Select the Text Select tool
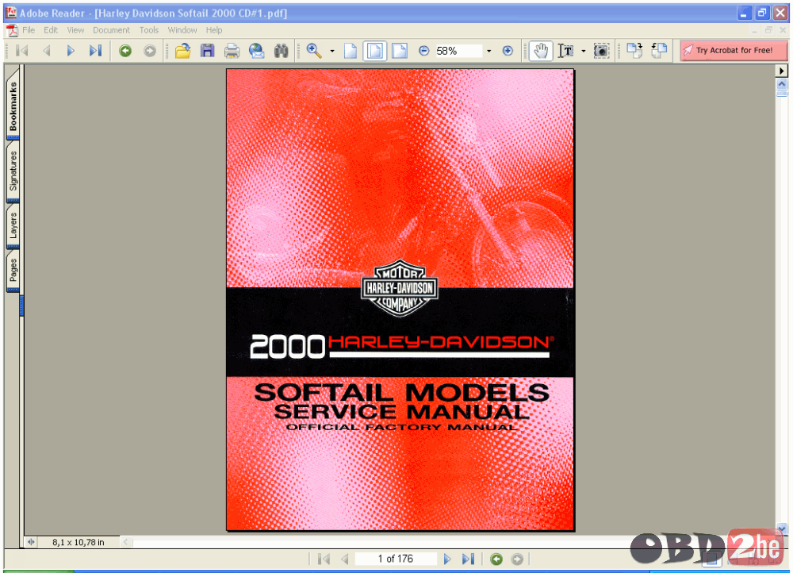The image size is (793, 573). (x=566, y=51)
